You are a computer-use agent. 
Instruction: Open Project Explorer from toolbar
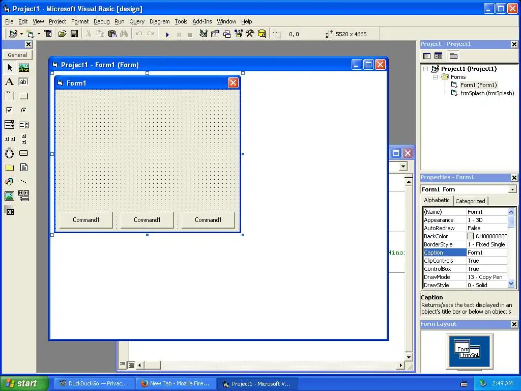(204, 34)
